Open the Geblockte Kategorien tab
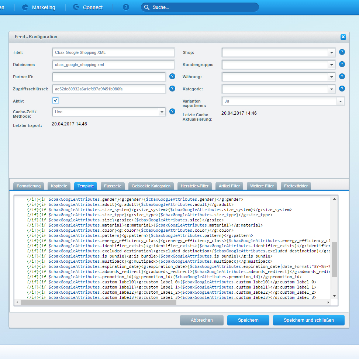The width and height of the screenshot is (359, 359). (x=151, y=186)
